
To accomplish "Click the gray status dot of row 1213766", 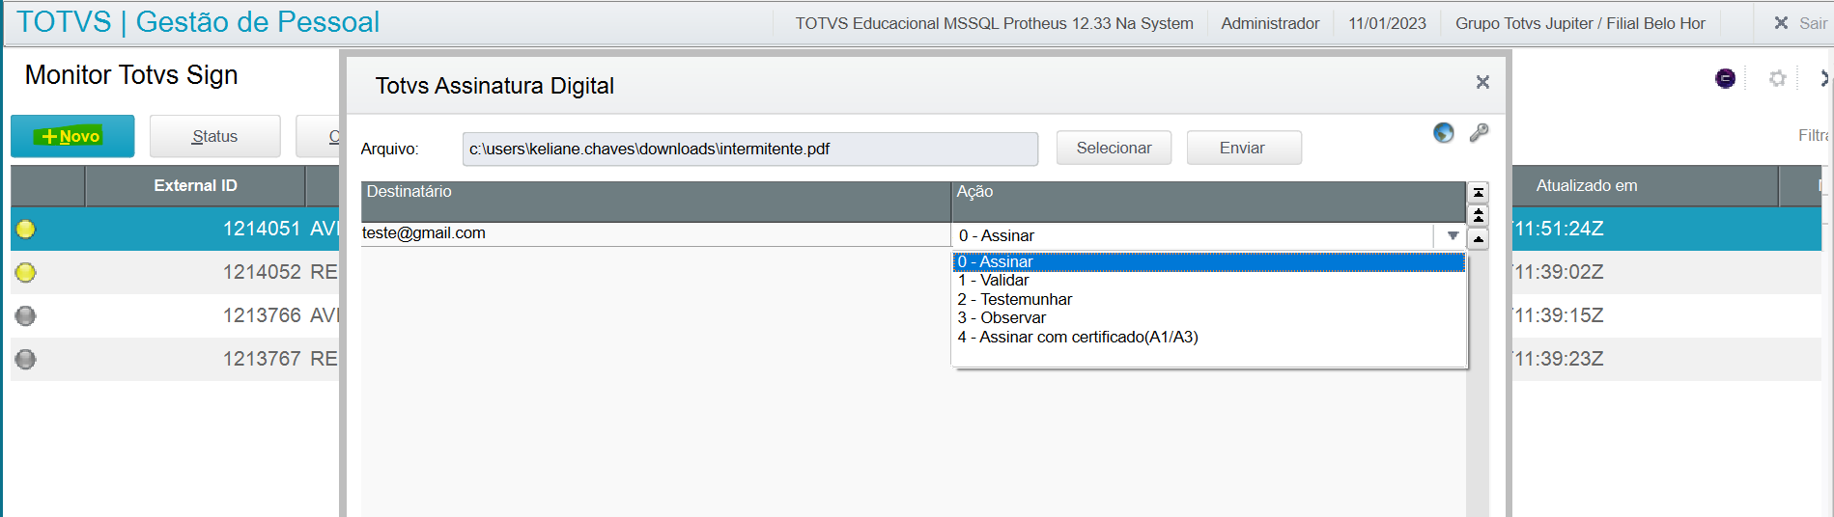I will coord(26,315).
